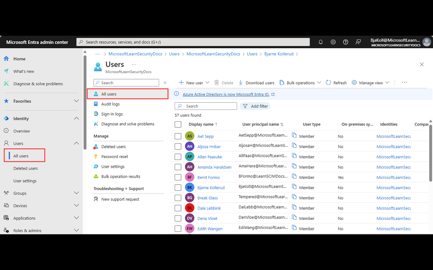Select All users in the blade menu
Viewport: 433px width, 270px height.
point(128,94)
